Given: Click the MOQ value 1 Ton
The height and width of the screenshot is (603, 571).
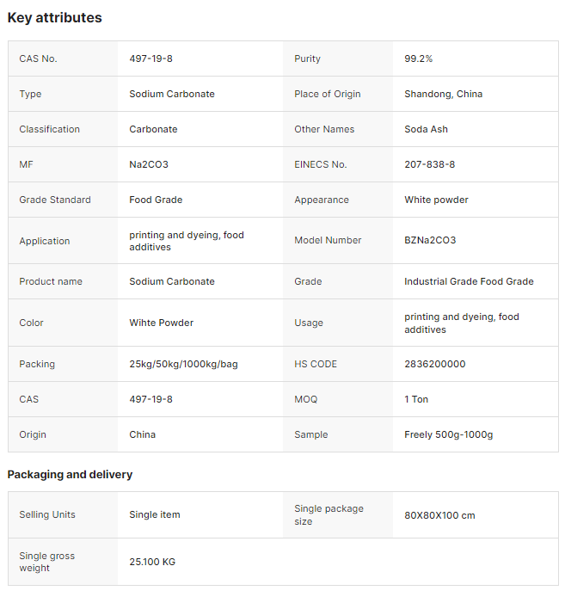Looking at the screenshot, I should coord(416,400).
